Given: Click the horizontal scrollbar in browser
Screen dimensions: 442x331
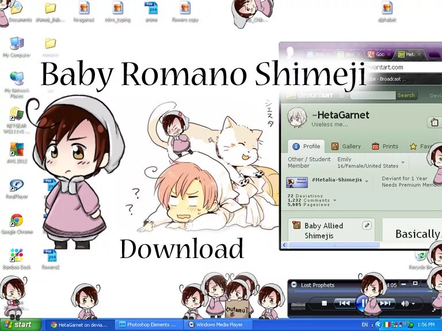Looking at the screenshot, I should pyautogui.click(x=334, y=245).
